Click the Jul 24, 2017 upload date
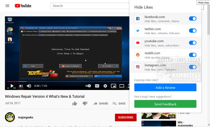The height and width of the screenshot is (127, 210). (13, 103)
